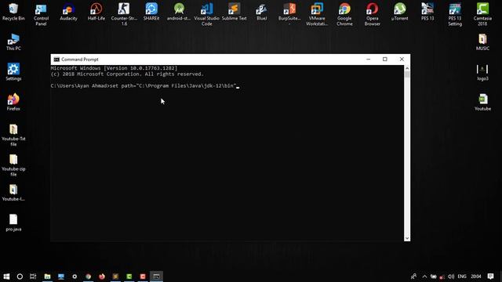Select the MUSIC folder on desktop
The image size is (502, 282).
click(482, 42)
